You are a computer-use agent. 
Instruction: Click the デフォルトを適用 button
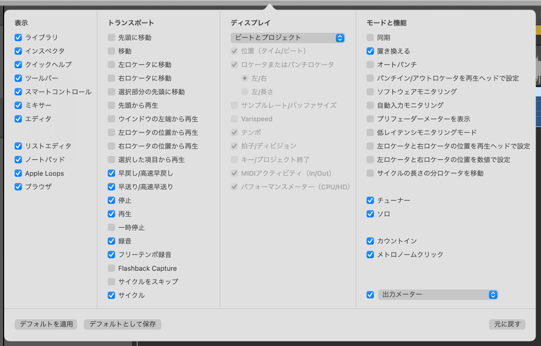tap(46, 324)
